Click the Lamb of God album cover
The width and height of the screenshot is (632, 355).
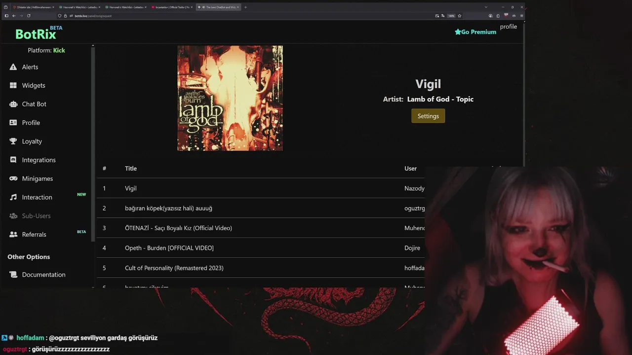(230, 98)
